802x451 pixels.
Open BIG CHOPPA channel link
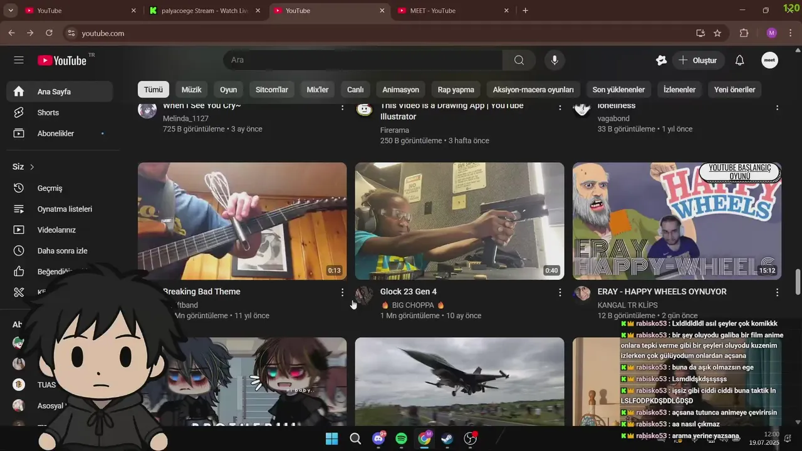click(413, 305)
